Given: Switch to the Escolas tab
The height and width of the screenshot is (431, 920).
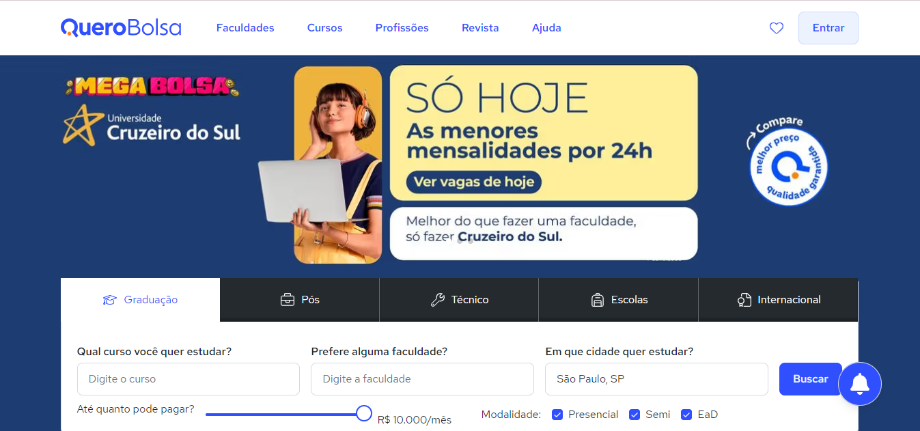Looking at the screenshot, I should pyautogui.click(x=618, y=300).
